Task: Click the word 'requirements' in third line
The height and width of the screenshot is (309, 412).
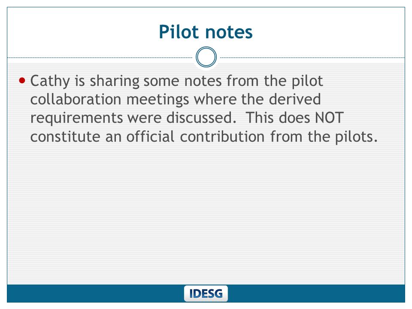Action: (x=76, y=118)
